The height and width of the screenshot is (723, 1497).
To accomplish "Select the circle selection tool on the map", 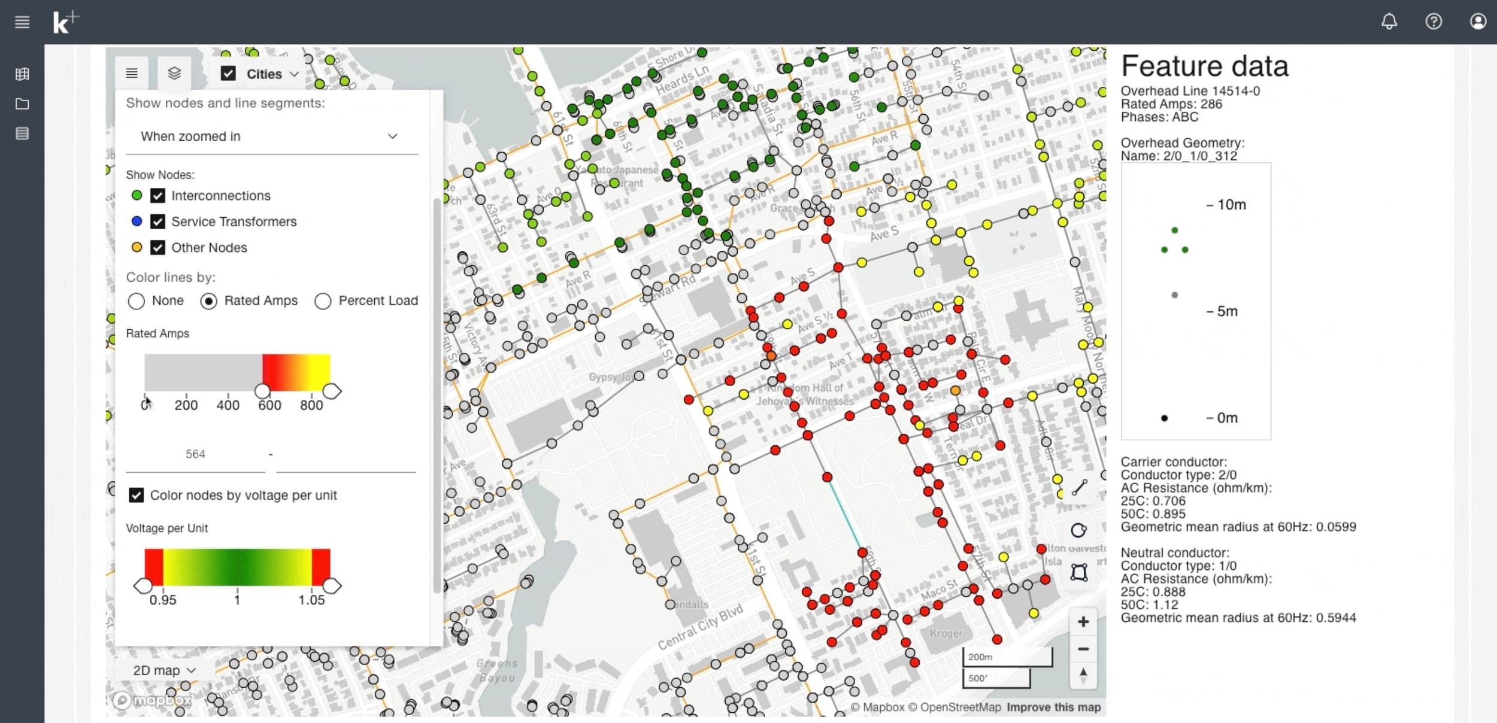I will (x=1080, y=530).
